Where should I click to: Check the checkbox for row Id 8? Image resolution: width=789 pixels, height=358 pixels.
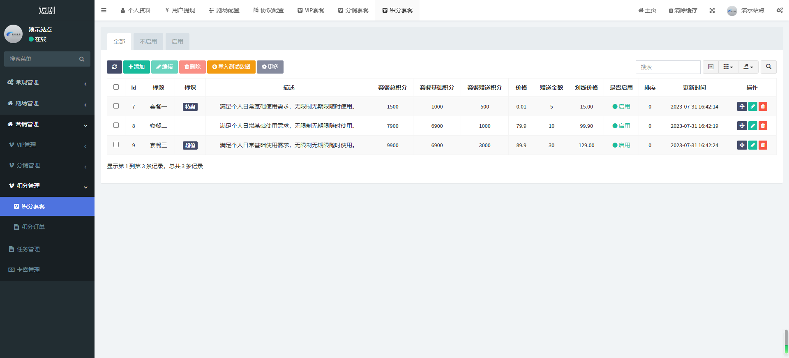[116, 125]
